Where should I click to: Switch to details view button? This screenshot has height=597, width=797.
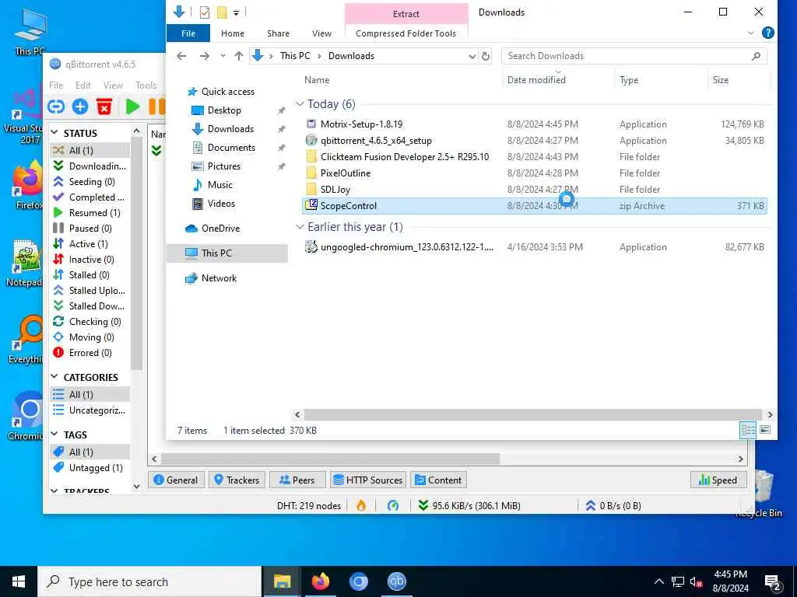pos(748,431)
